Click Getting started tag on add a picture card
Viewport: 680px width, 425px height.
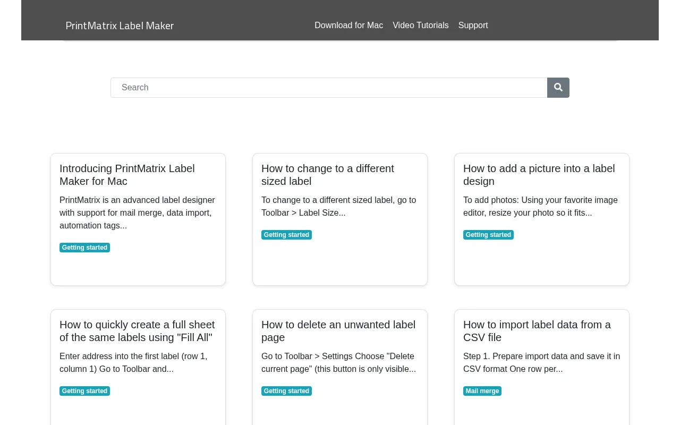(x=488, y=235)
